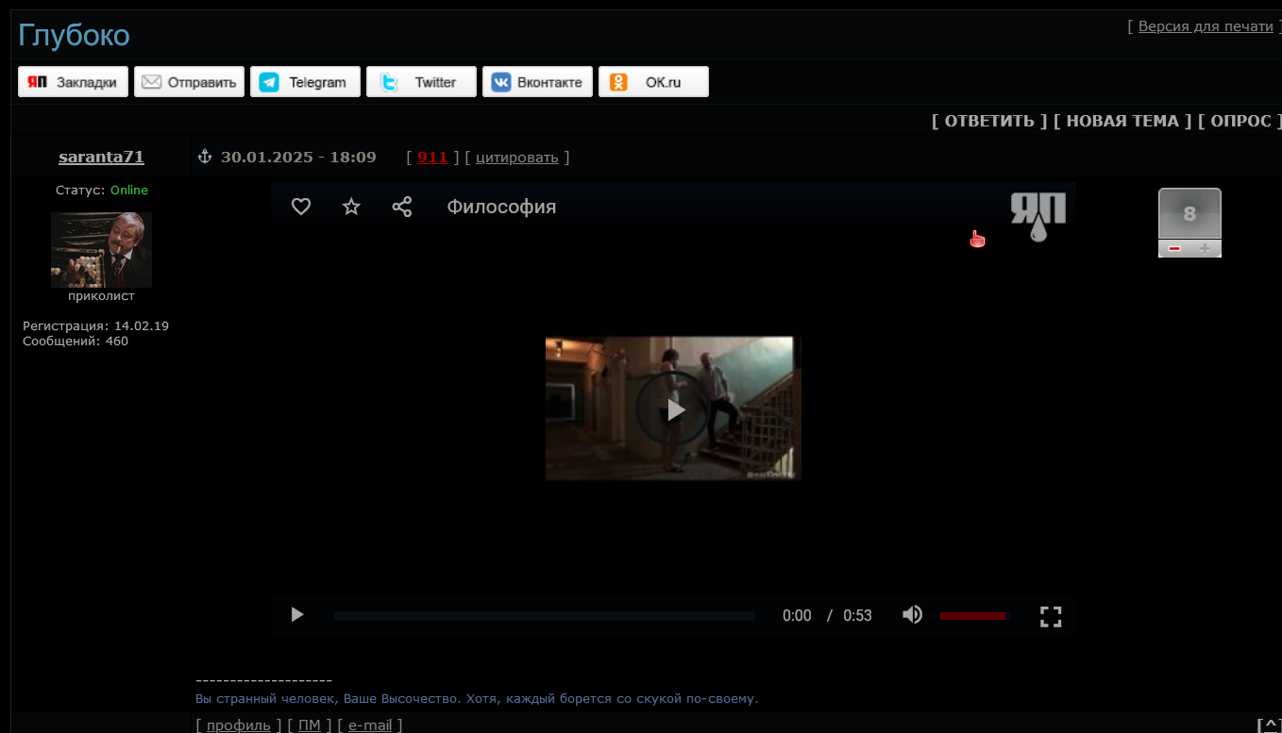Seek within the video progress bar
Viewport: 1282px width, 733px height.
[x=545, y=616]
